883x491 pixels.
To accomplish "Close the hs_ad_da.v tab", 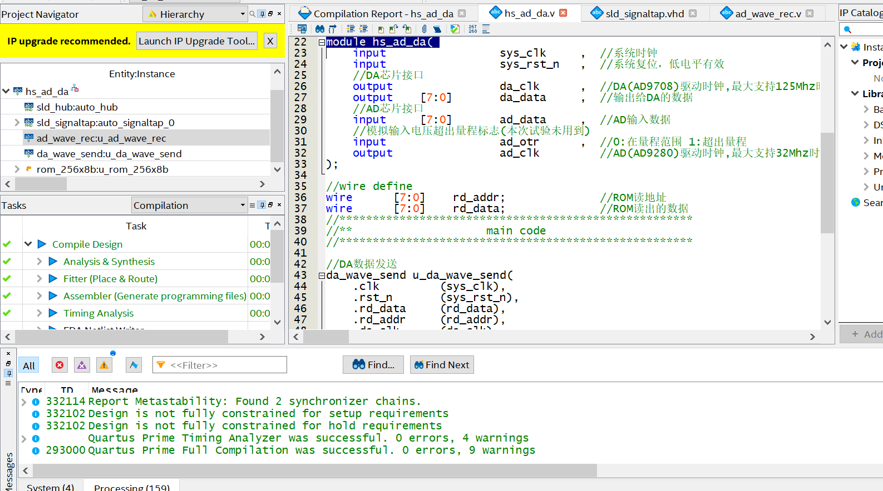I will click(563, 13).
